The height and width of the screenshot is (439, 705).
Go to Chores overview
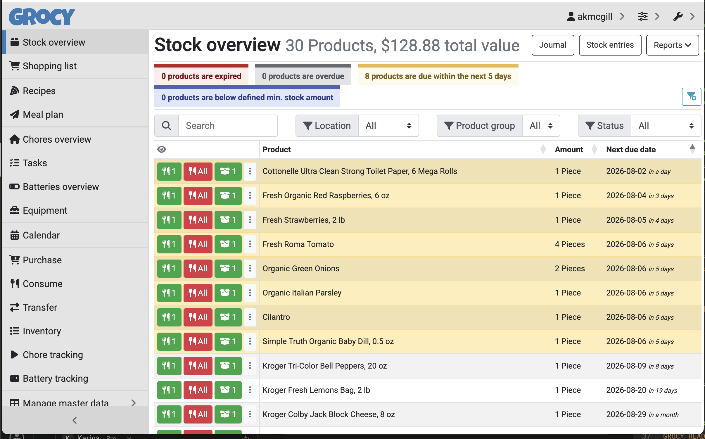tap(75, 139)
